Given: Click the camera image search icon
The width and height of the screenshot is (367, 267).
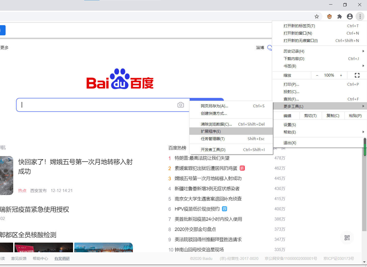Looking at the screenshot, I should 181,105.
